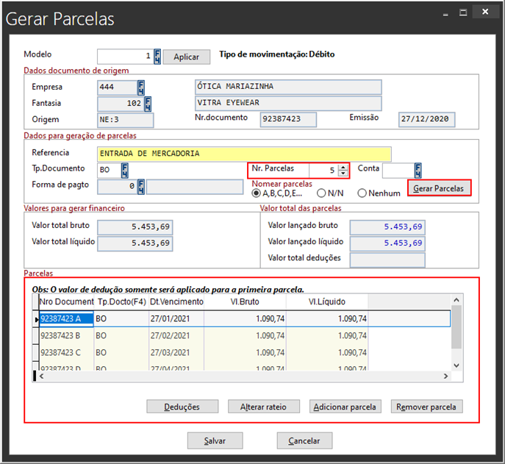Select the Nenhum radio option
The height and width of the screenshot is (464, 505).
pyautogui.click(x=362, y=193)
